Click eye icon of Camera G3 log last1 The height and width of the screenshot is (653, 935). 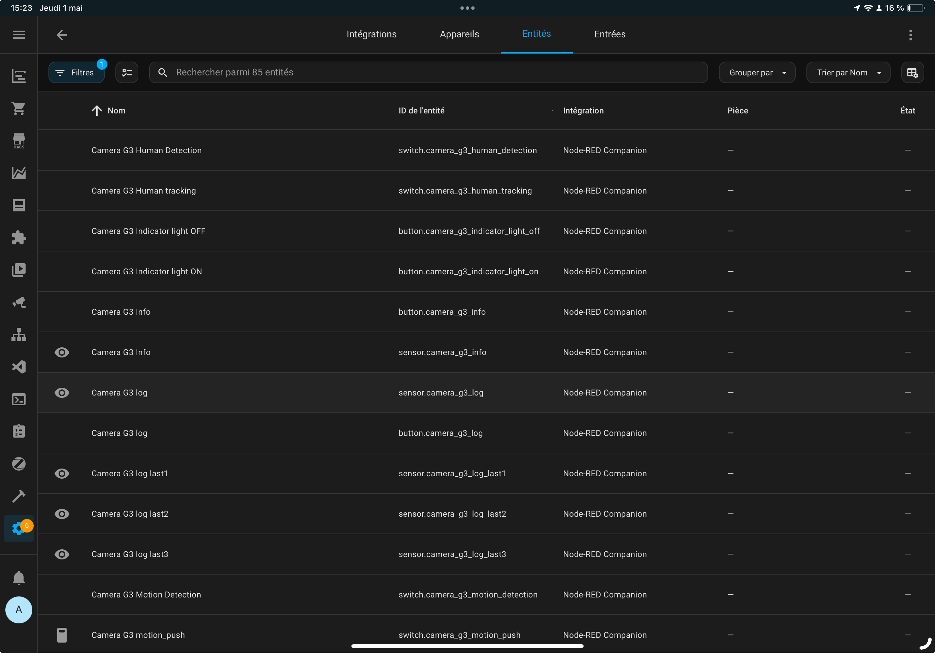point(62,473)
